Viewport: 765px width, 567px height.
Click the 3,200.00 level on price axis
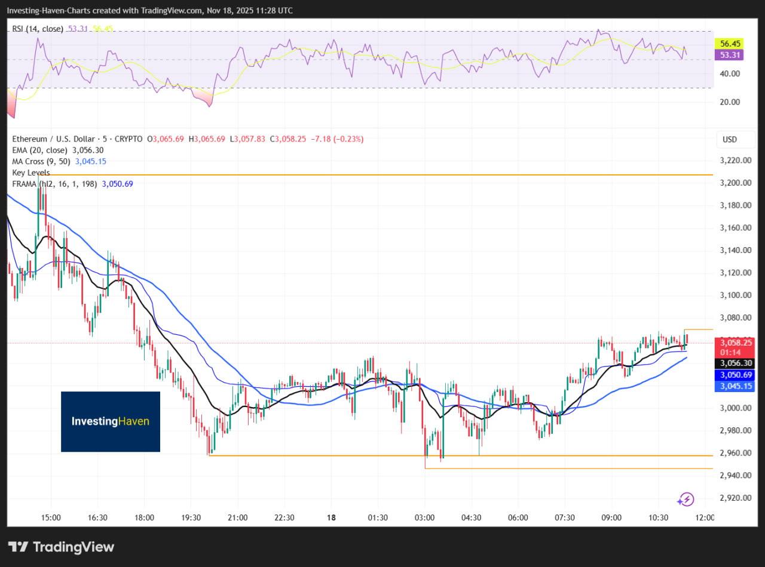pos(735,183)
